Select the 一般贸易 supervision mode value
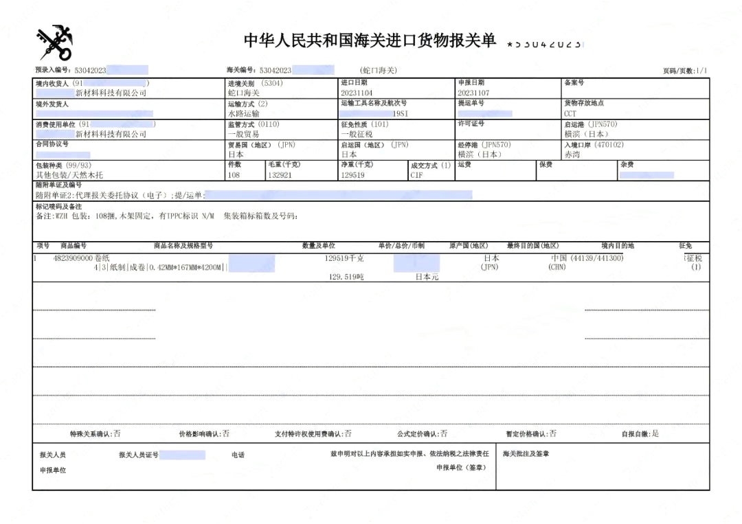 click(x=244, y=135)
